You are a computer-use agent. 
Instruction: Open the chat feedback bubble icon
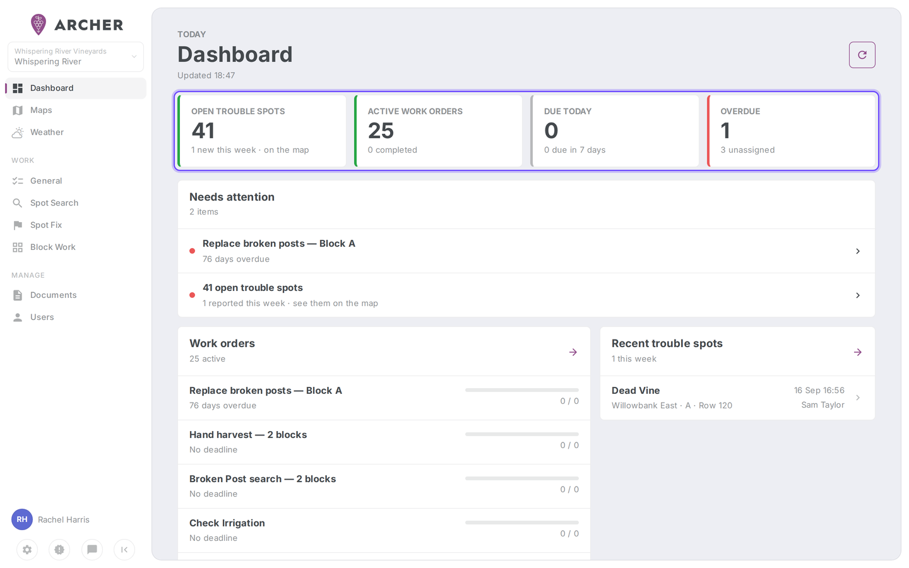coord(92,550)
